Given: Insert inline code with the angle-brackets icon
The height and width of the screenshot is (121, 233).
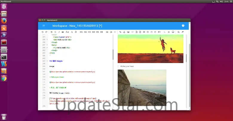Looking at the screenshot, I should pyautogui.click(x=132, y=32).
